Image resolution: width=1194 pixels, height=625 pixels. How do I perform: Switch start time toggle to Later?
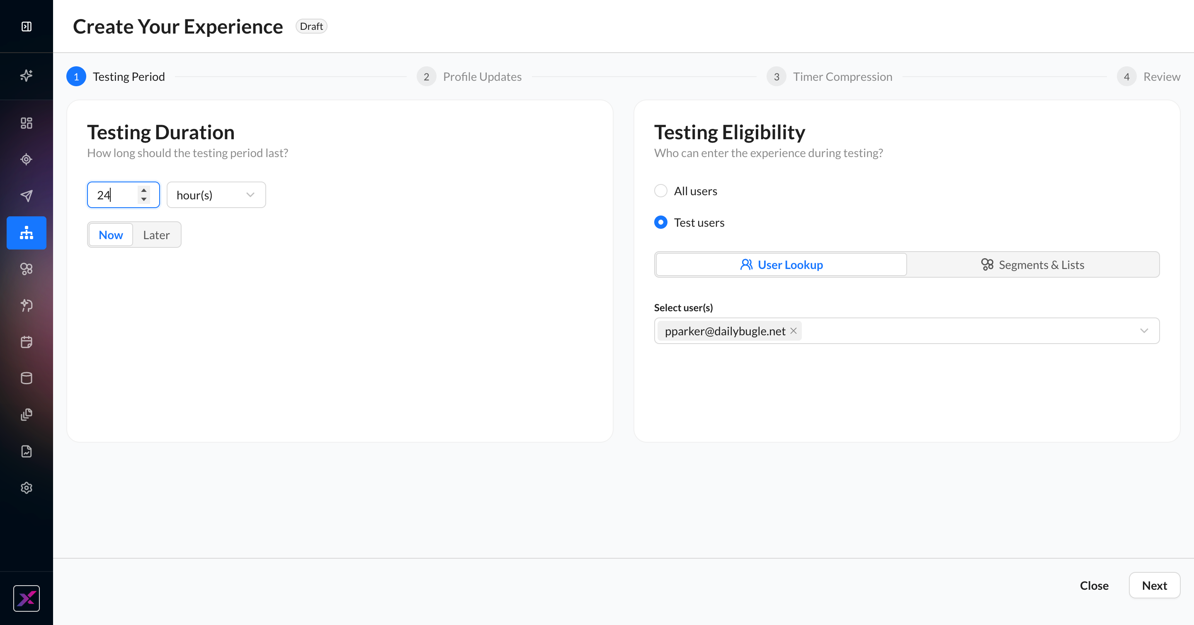click(156, 235)
